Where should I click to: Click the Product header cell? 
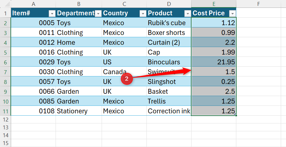pyautogui.click(x=169, y=13)
